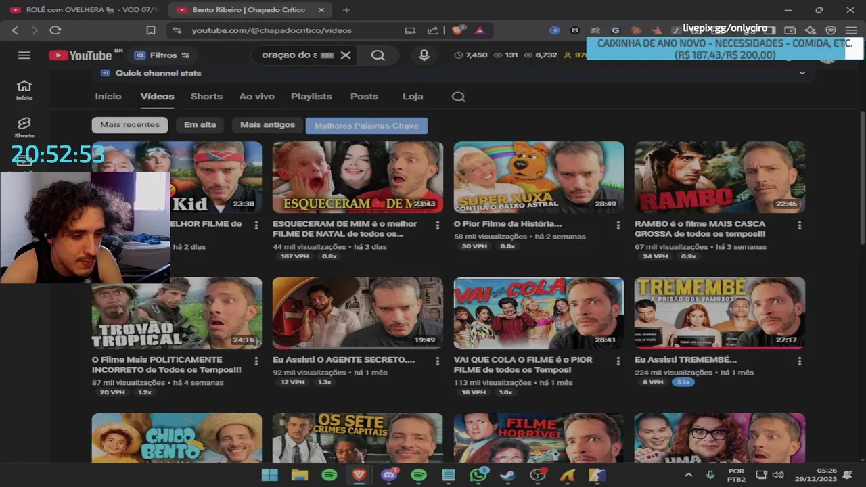Select the Mais antigos filter chip
Image resolution: width=866 pixels, height=487 pixels.
pos(267,125)
